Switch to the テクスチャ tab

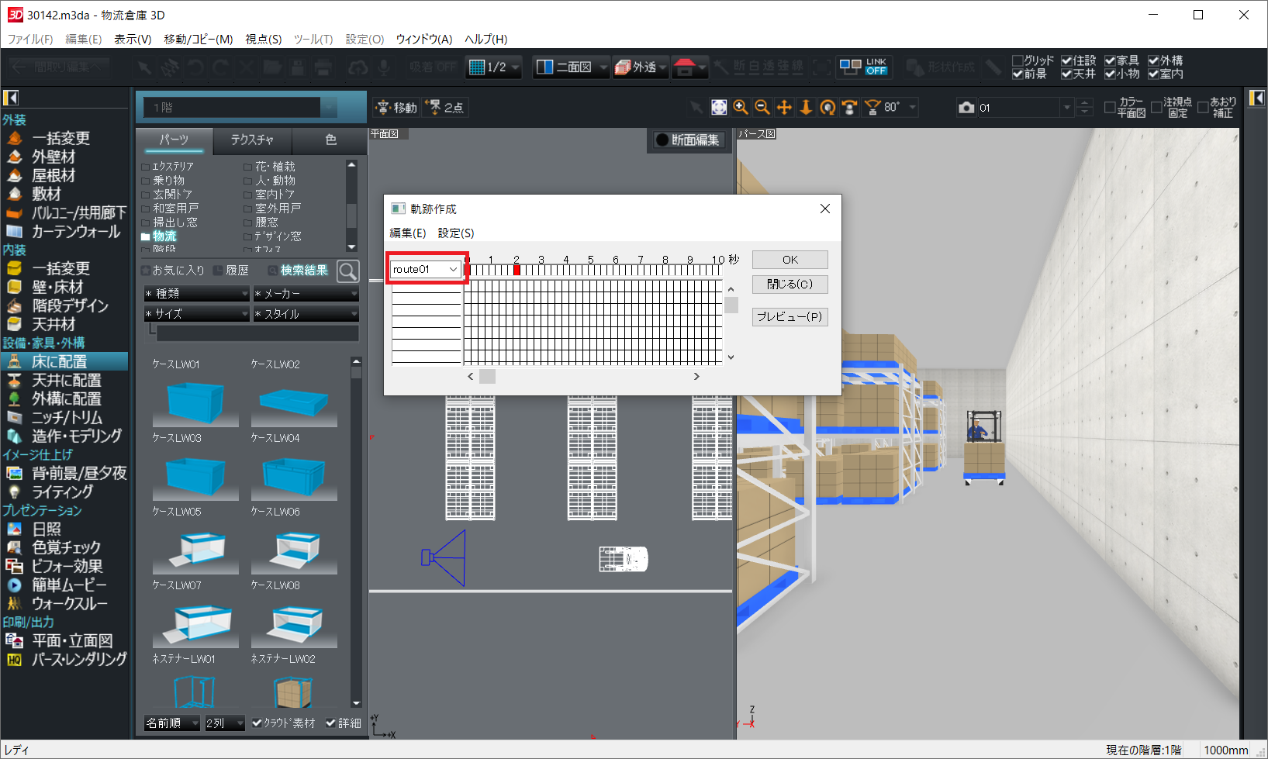tap(252, 140)
